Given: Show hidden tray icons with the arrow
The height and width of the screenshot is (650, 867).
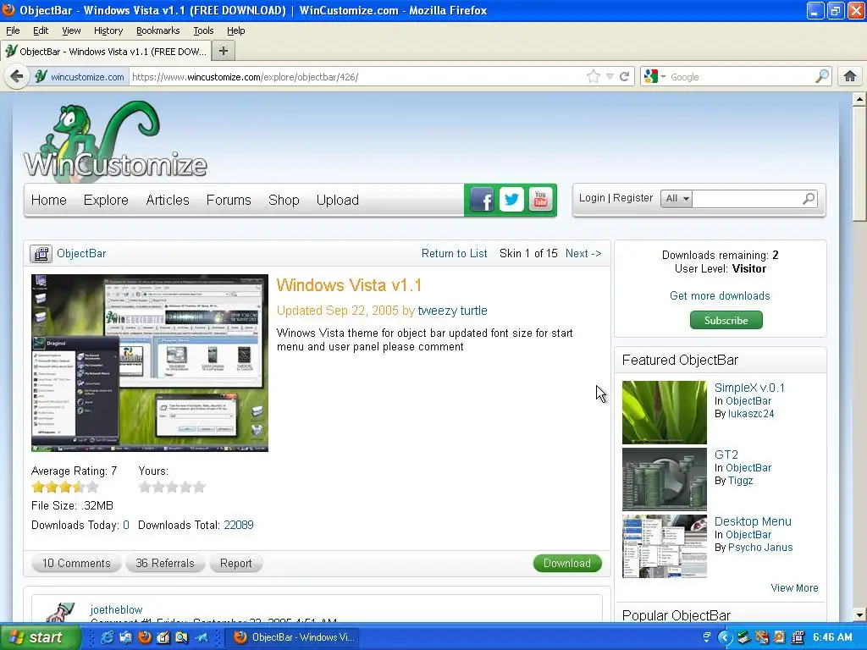Looking at the screenshot, I should [725, 637].
